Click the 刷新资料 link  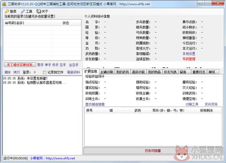click(x=73, y=72)
